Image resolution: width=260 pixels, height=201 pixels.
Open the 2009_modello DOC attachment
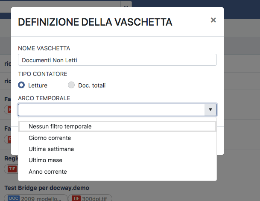click(x=42, y=198)
